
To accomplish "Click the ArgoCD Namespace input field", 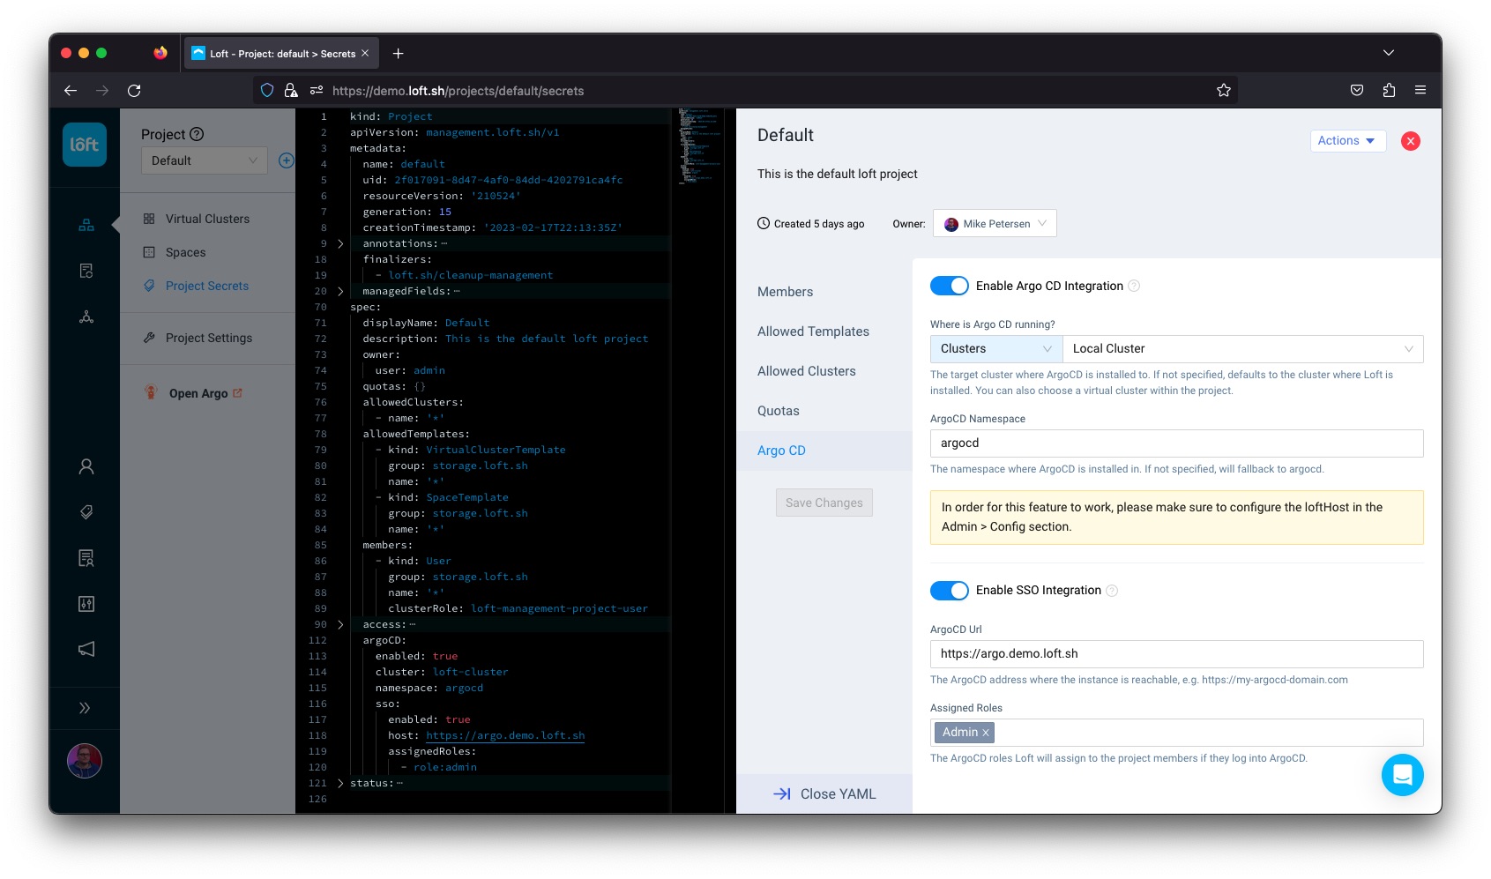I will coord(1176,443).
